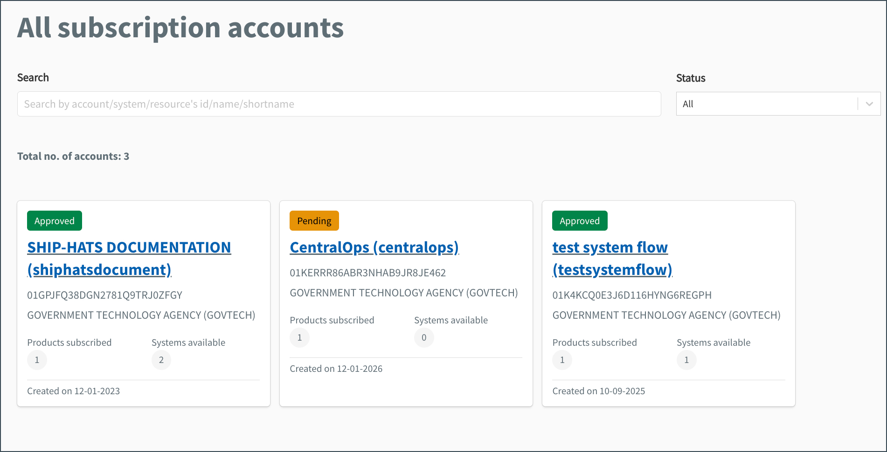The height and width of the screenshot is (452, 887).
Task: Click Products subscribed label on test system flow card
Action: pos(595,342)
